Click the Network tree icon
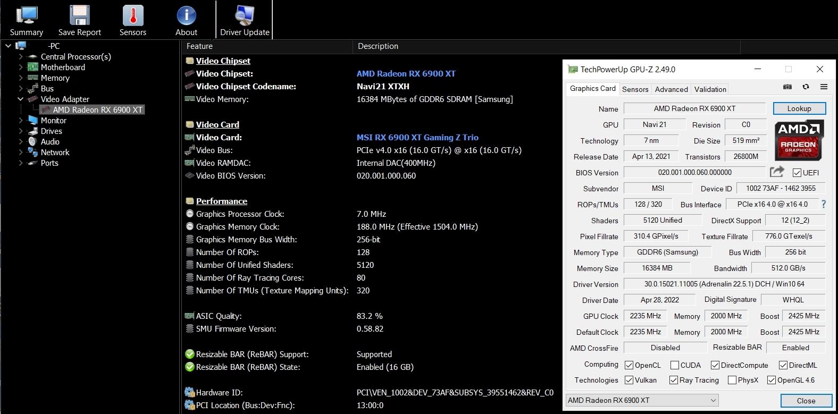This screenshot has height=414, width=838. coord(32,152)
